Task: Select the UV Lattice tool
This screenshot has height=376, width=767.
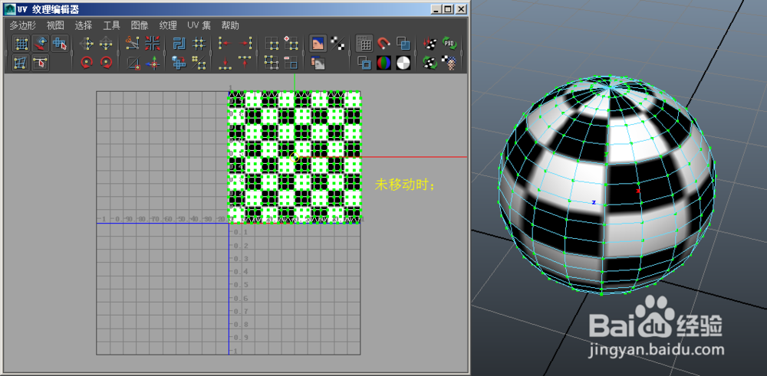Action: 21,44
